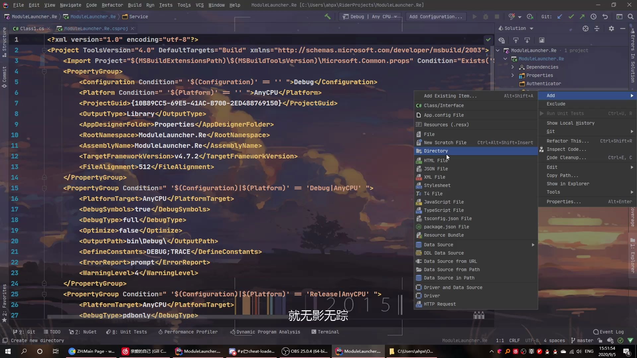Expand the Dependencies tree node

tap(513, 67)
